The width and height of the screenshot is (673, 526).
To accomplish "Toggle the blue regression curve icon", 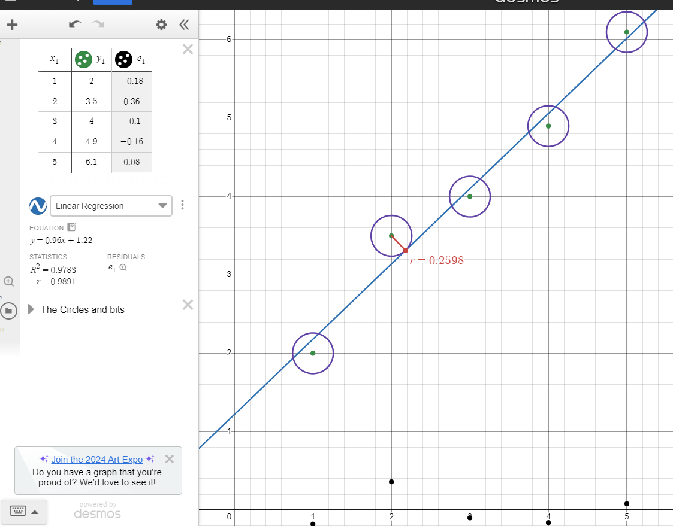I will click(x=38, y=206).
